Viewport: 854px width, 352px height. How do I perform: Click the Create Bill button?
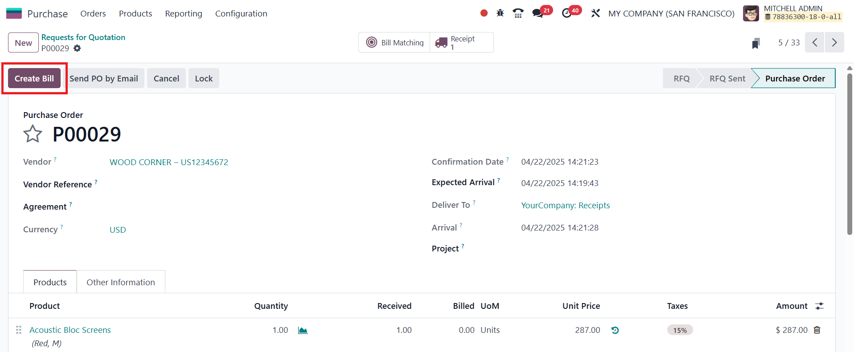[34, 78]
